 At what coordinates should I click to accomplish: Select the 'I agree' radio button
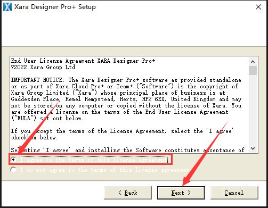[13, 160]
